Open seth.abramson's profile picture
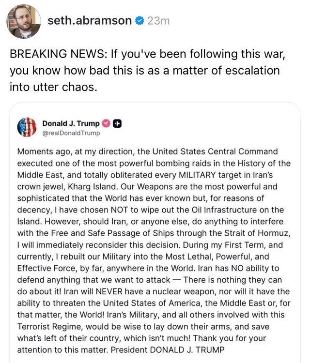 [23, 22]
